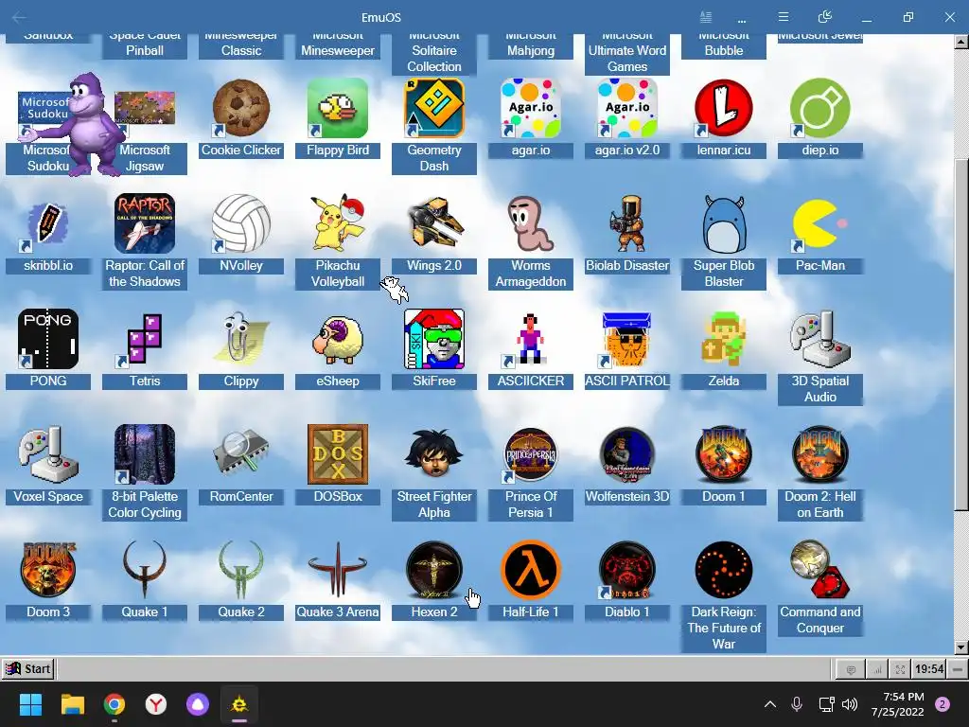The height and width of the screenshot is (727, 969).
Task: Open the EmuOS window hamburger menu
Action: 783,17
